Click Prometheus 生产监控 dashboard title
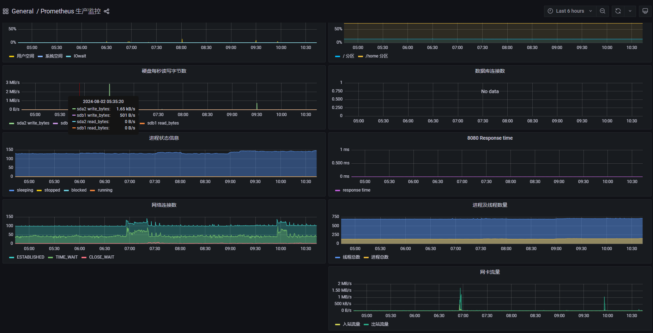This screenshot has height=333, width=653. point(71,11)
